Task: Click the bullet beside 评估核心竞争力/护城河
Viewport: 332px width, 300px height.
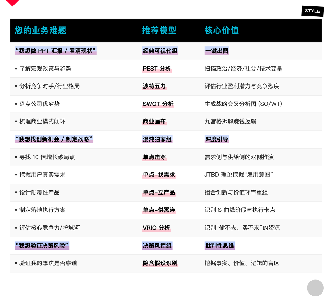Action: (16, 228)
